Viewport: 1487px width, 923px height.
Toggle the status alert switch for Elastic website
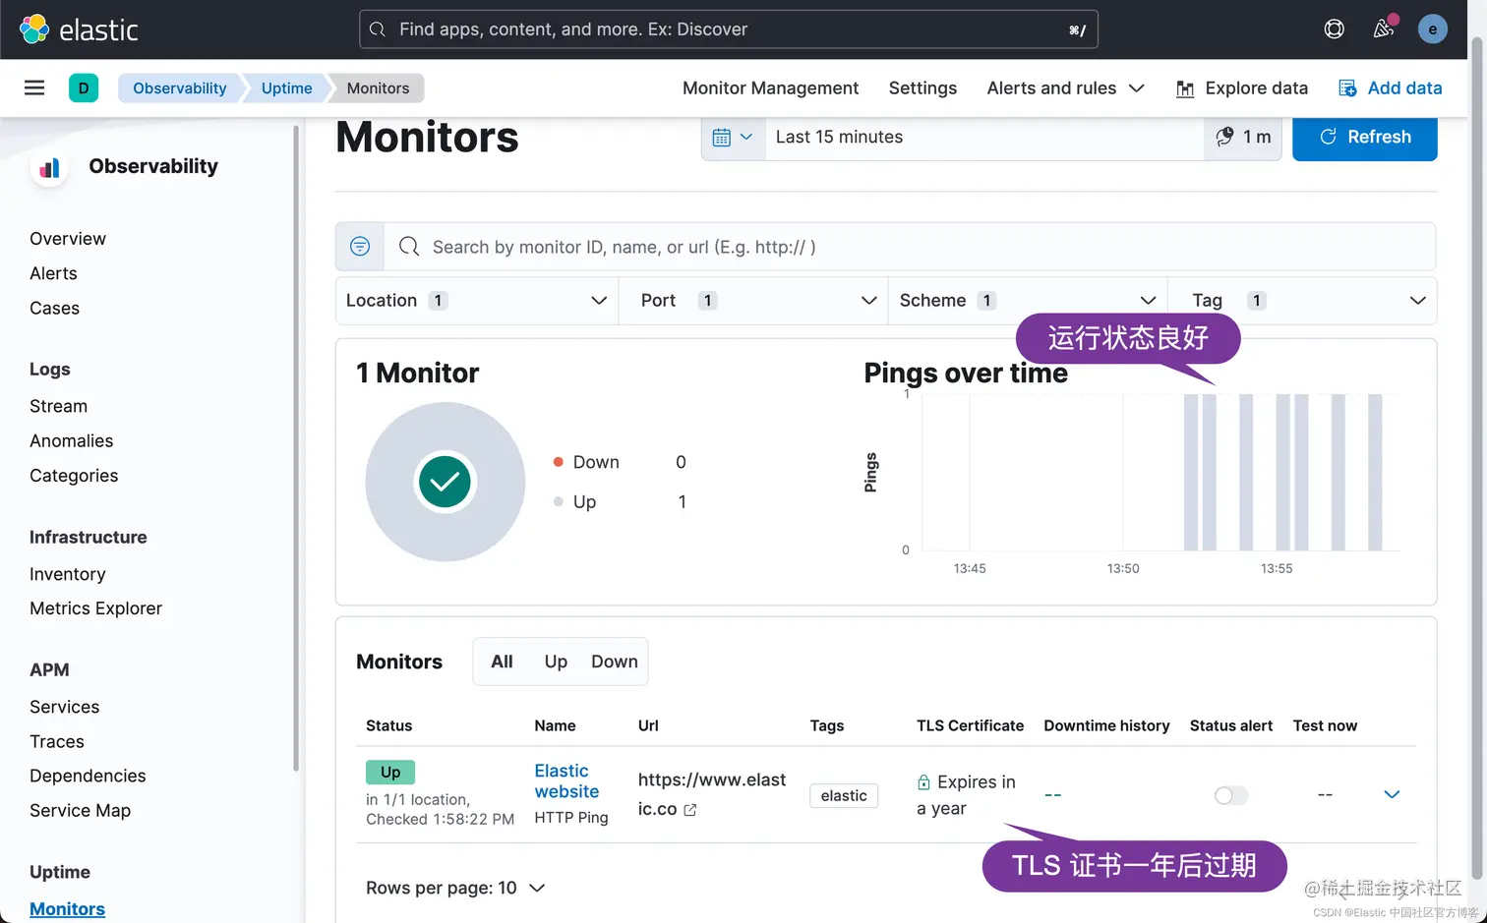pyautogui.click(x=1230, y=795)
